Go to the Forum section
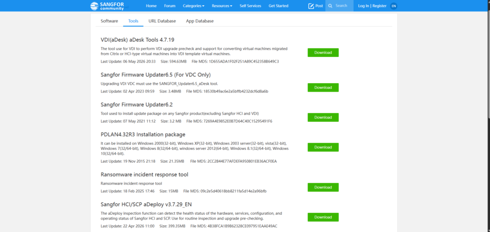 [x=170, y=6]
